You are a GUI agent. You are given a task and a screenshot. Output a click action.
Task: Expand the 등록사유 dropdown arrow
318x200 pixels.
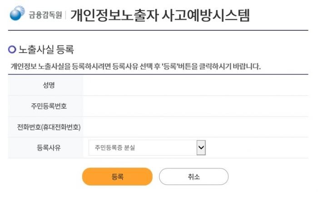tap(201, 147)
